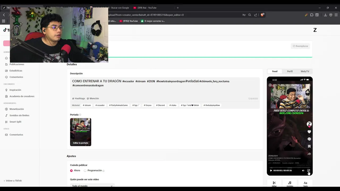Image resolution: width=340 pixels, height=191 pixels.
Task: Click the preview video progress bar
Action: click(290, 167)
